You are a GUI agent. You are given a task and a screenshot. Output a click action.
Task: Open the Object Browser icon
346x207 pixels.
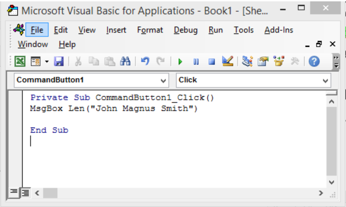coord(278,62)
